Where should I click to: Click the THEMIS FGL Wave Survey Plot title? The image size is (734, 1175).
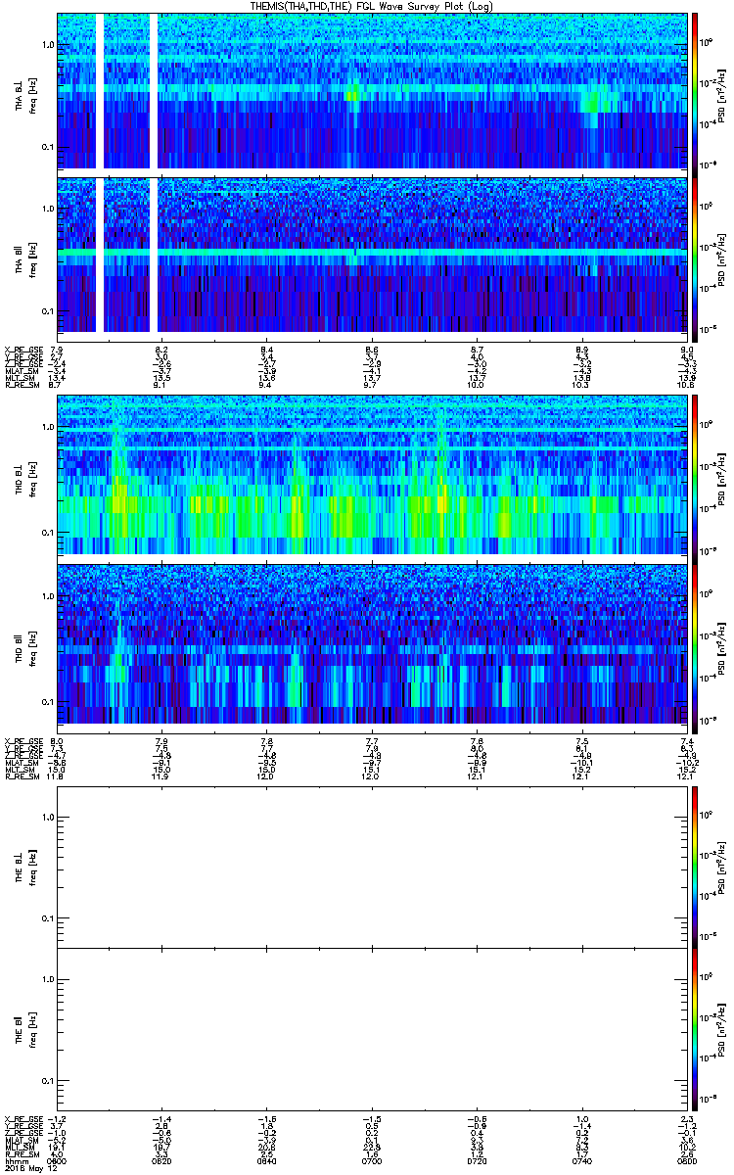click(x=372, y=7)
